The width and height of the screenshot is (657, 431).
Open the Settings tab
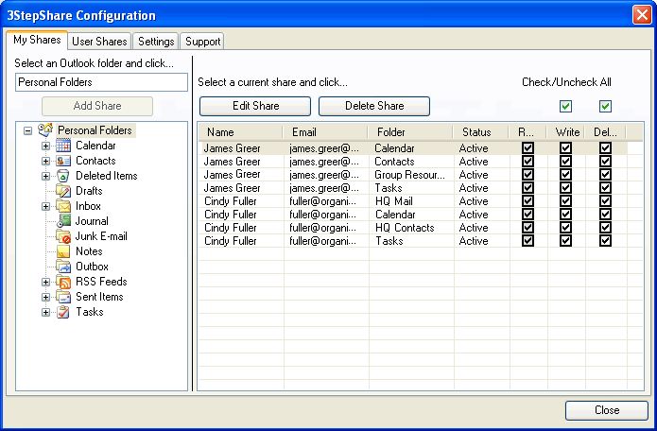(x=156, y=42)
